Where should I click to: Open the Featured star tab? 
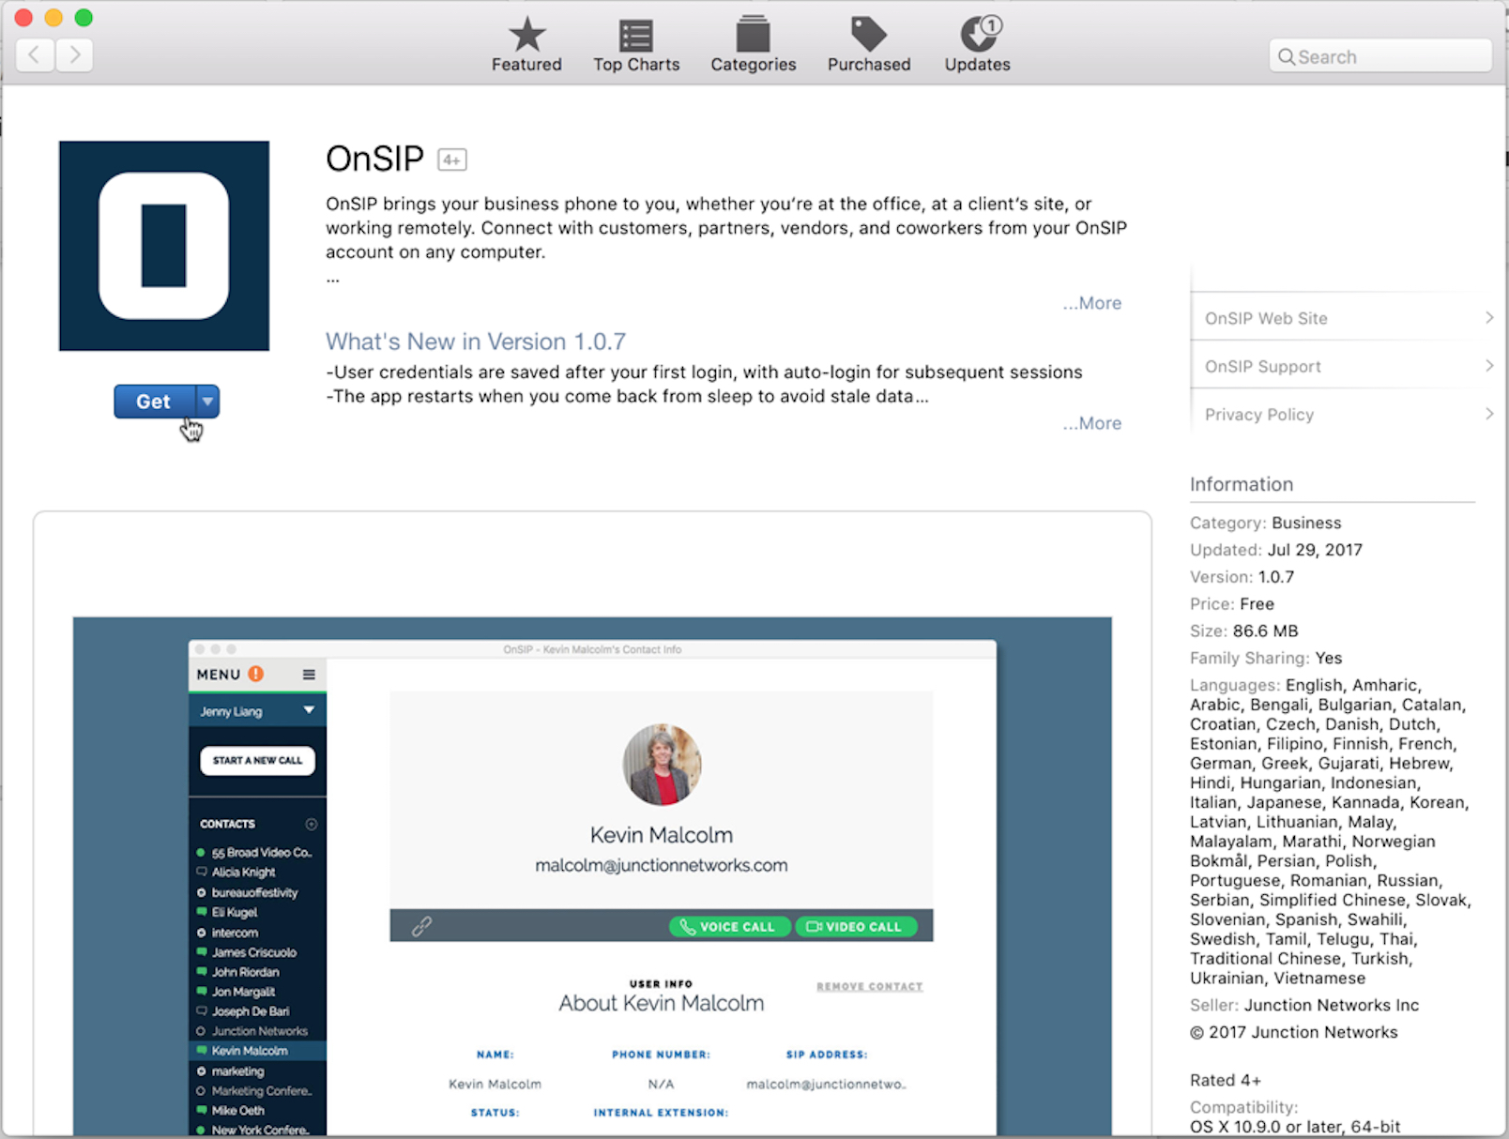[526, 45]
